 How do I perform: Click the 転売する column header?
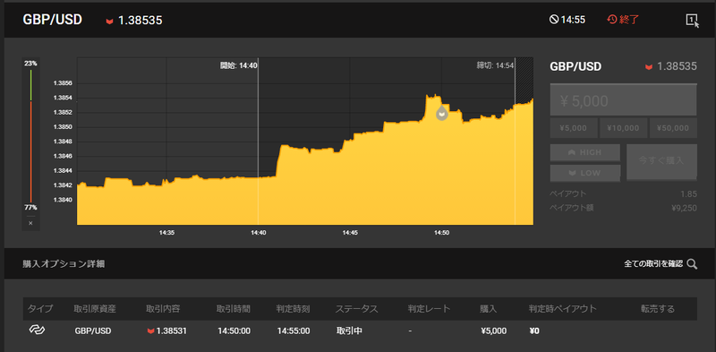pos(658,309)
